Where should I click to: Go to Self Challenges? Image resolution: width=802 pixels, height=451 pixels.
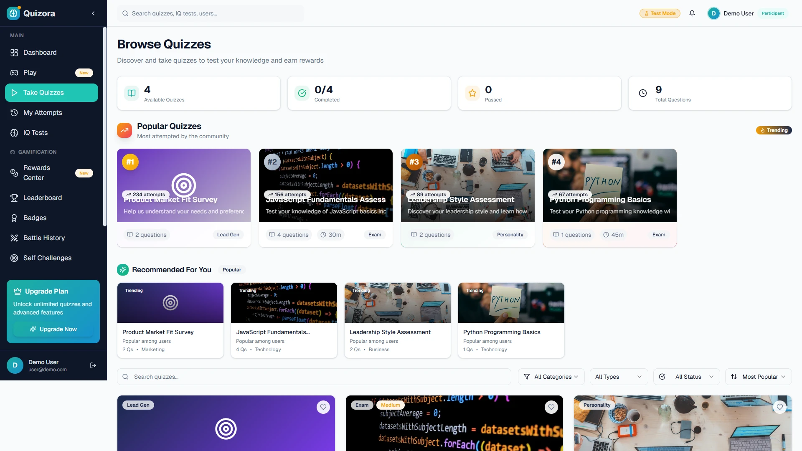click(52, 258)
